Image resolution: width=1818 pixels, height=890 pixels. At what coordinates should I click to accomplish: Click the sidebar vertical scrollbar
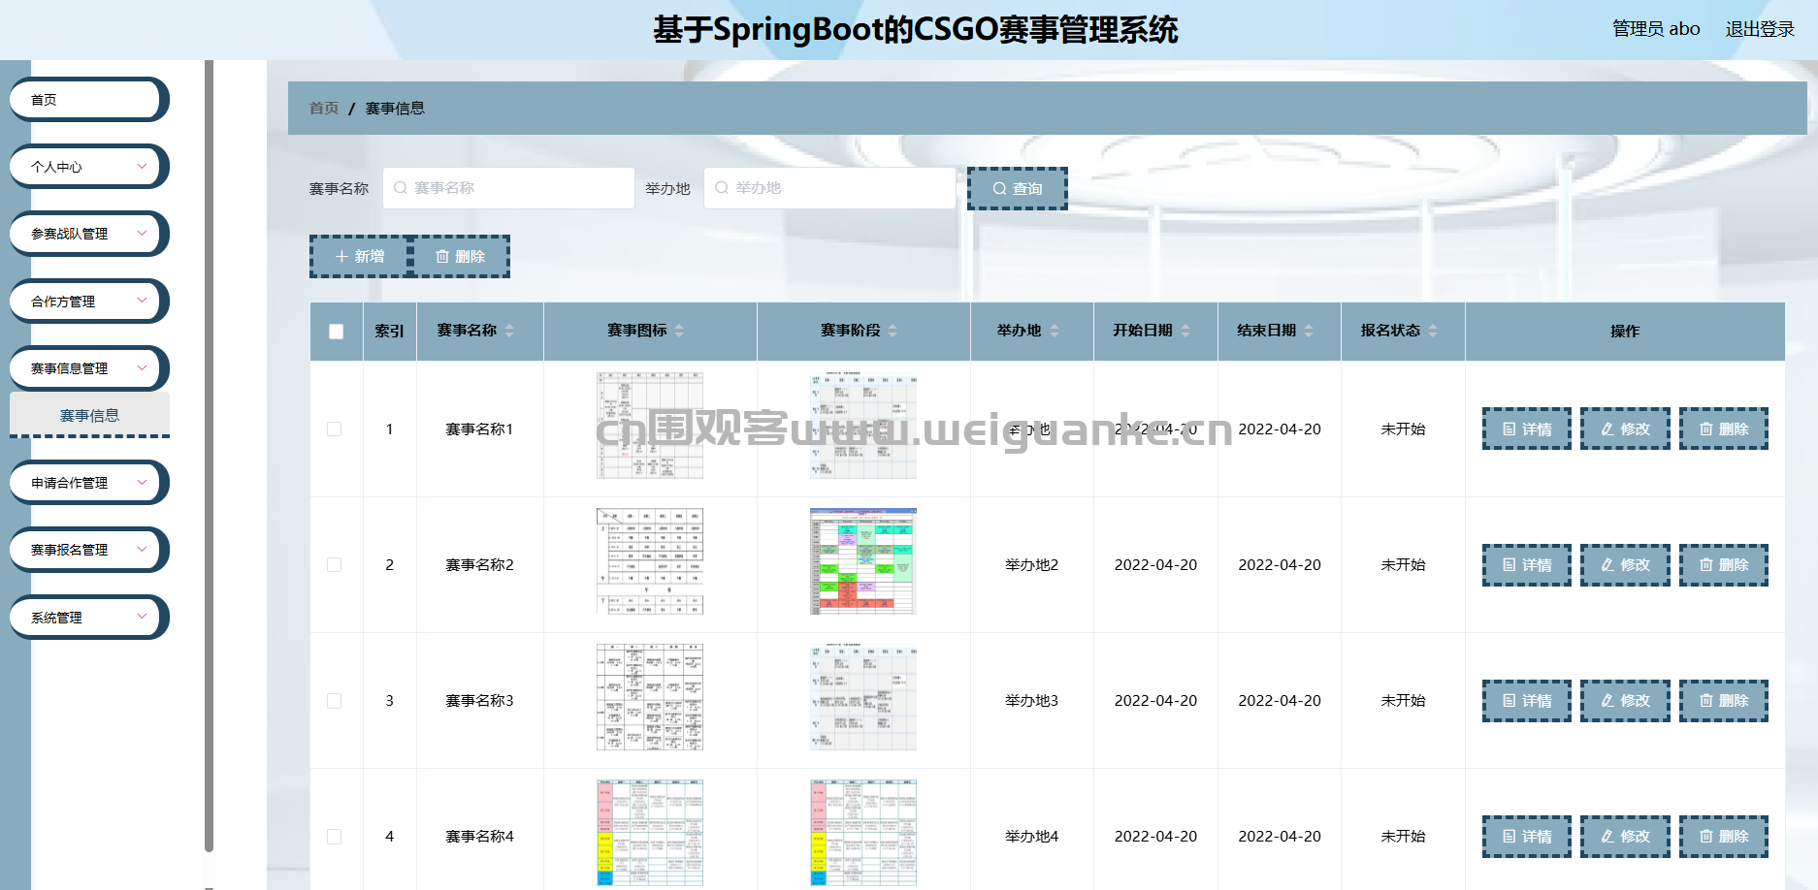coord(209,456)
